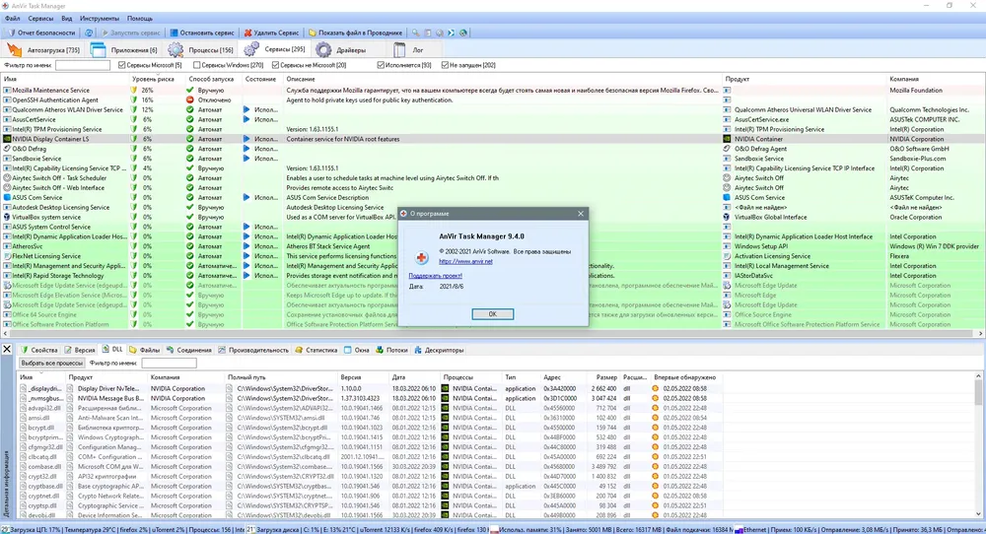
Task: Click the VirtualBox system service icon
Action: pyautogui.click(x=7, y=218)
